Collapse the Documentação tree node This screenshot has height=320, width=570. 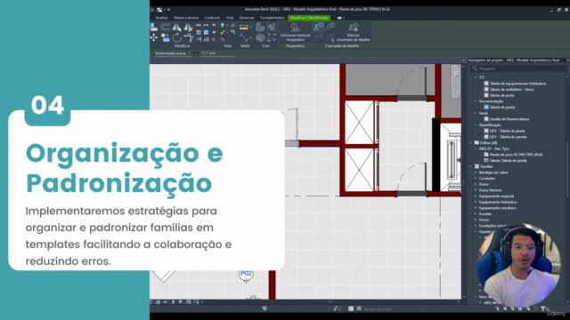(x=475, y=101)
